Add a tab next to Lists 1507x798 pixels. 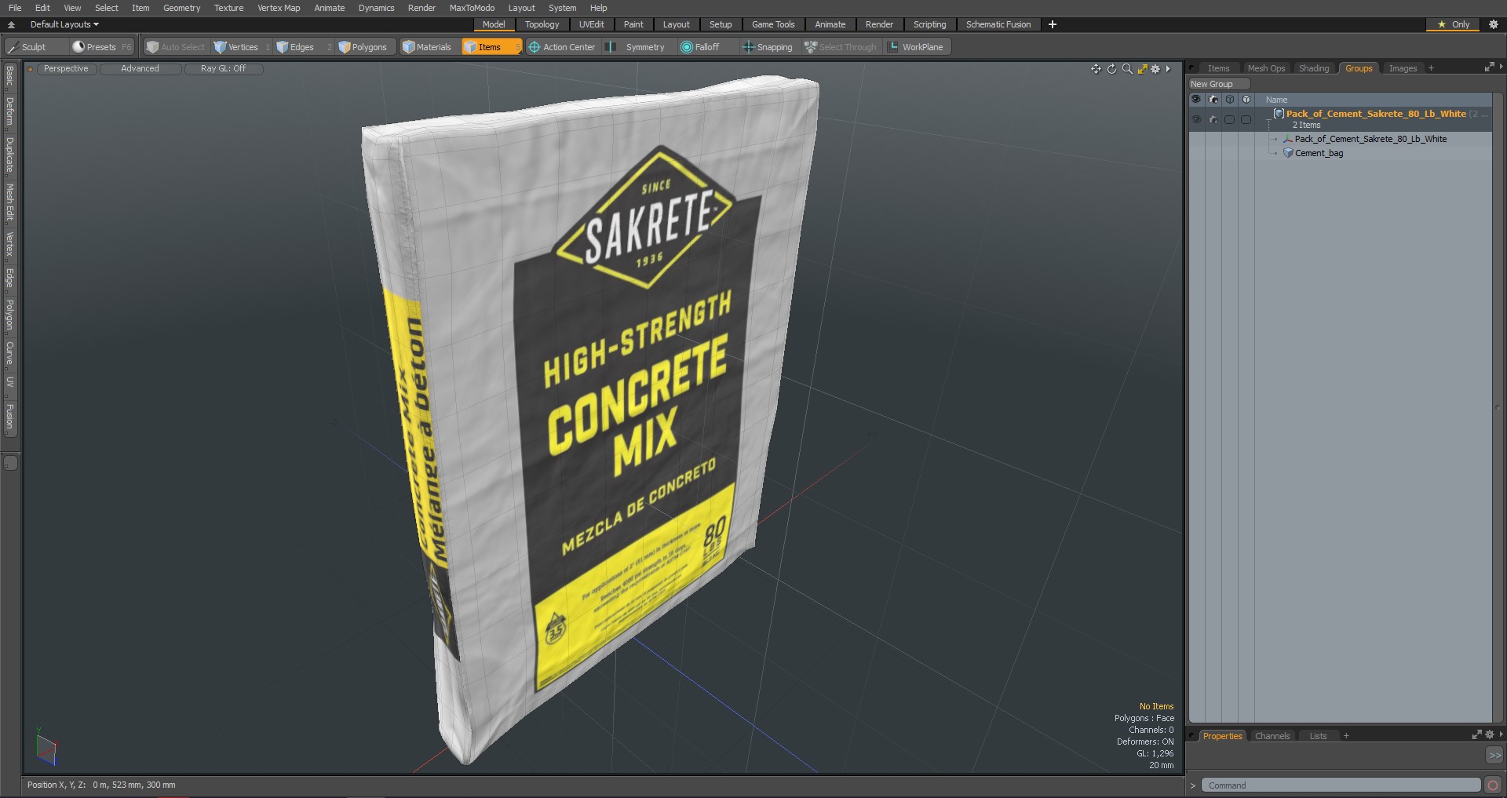coord(1346,736)
